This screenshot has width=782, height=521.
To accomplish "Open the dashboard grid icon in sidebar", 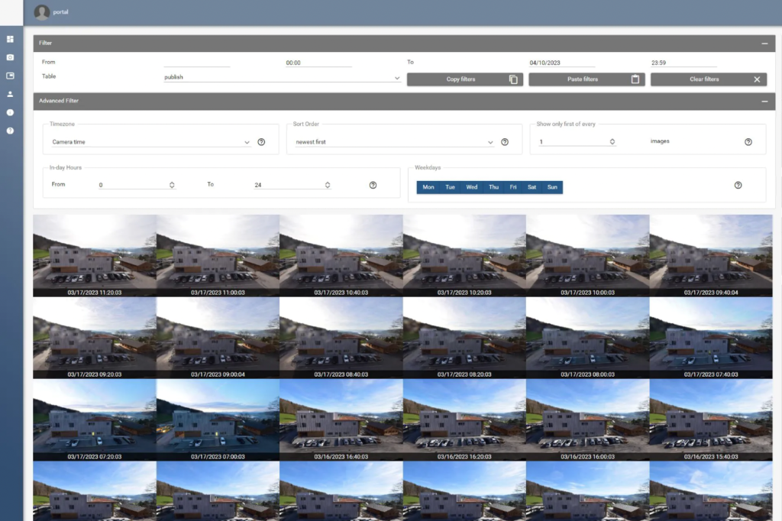I will [x=10, y=39].
